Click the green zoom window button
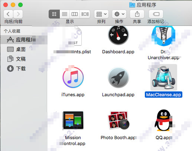Image resolution: width=192 pixels, height=151 pixels. point(20,5)
